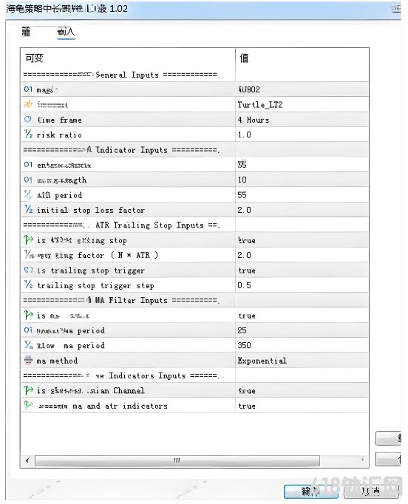Open the time frame 4 Hours dropdown
Screen dimensions: 408x504
pos(302,120)
